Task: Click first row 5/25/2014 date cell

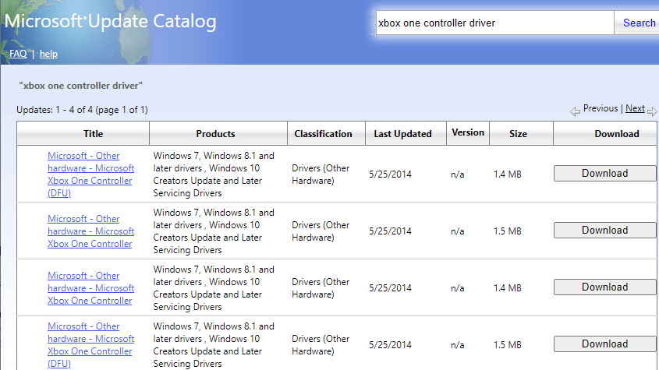Action: tap(390, 174)
